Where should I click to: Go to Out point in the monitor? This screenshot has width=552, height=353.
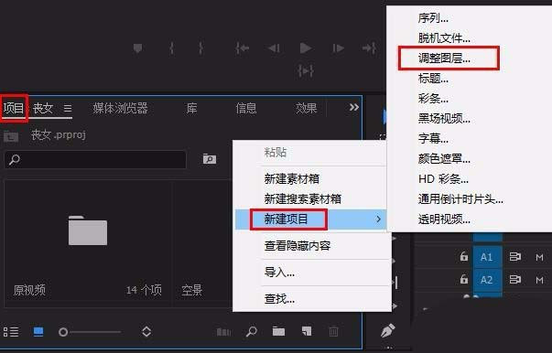point(369,48)
